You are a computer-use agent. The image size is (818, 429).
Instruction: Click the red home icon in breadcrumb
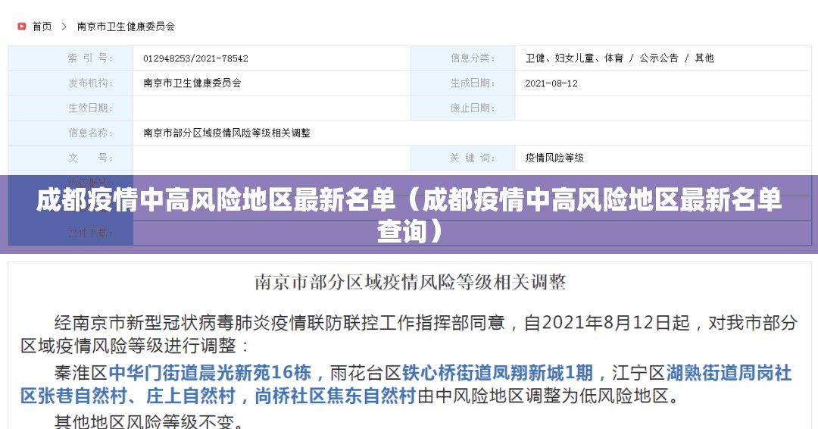[x=21, y=26]
